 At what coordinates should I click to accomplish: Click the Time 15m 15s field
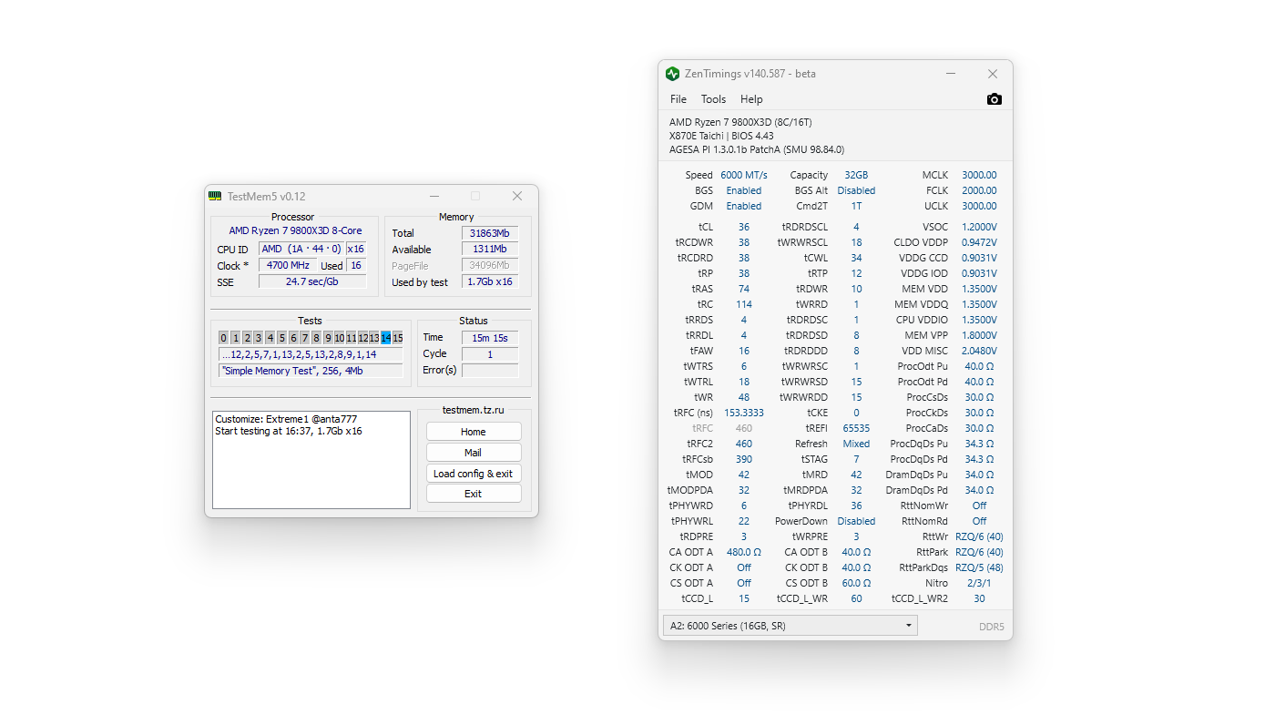click(x=490, y=337)
